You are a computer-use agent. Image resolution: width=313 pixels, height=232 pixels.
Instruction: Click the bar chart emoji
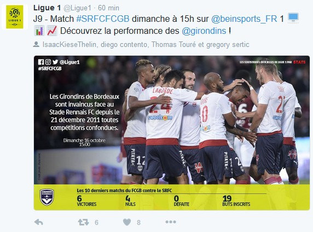pyautogui.click(x=39, y=31)
